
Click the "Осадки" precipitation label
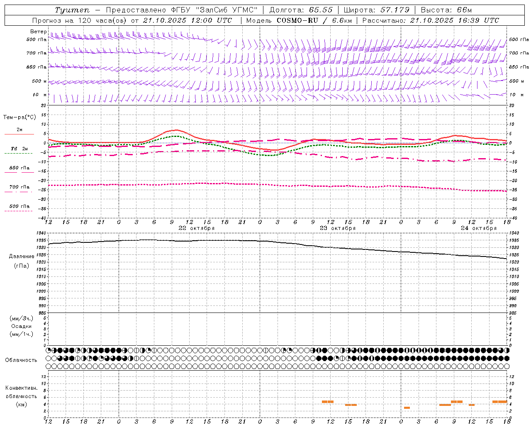[22, 326]
